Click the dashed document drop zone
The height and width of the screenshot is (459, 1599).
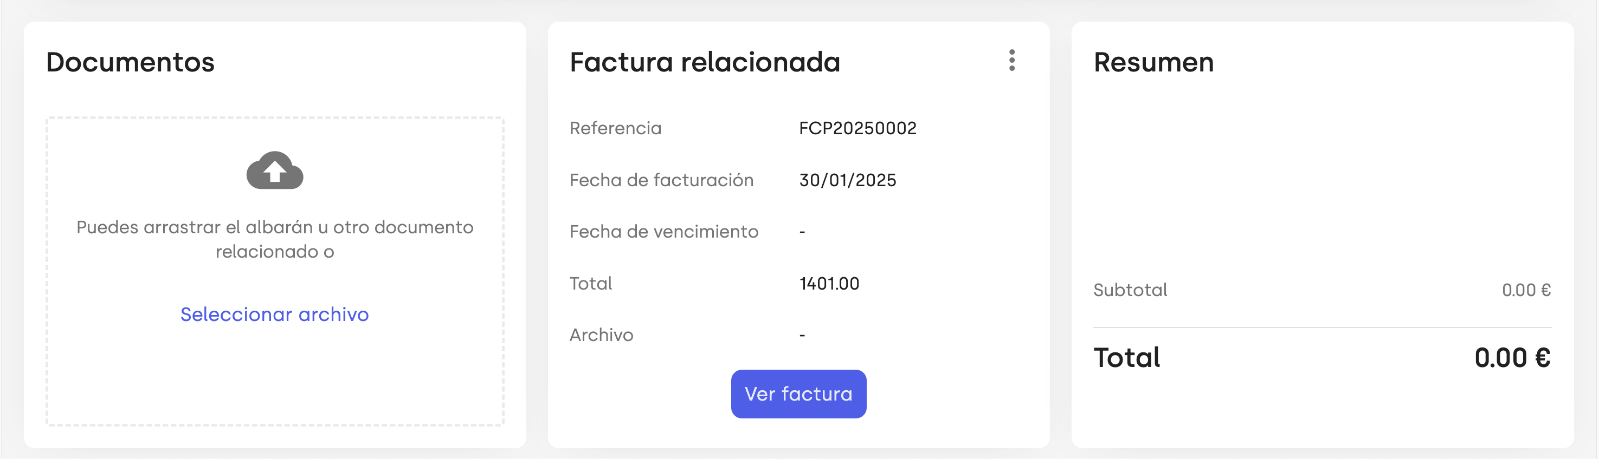pyautogui.click(x=274, y=271)
